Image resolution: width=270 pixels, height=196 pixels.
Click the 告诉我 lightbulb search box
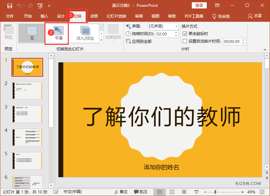221,16
